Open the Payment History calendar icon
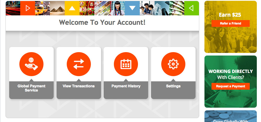This screenshot has width=261, height=122. click(x=126, y=64)
